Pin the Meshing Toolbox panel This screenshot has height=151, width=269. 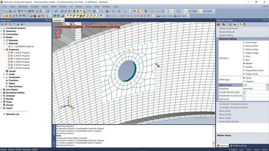[264, 21]
